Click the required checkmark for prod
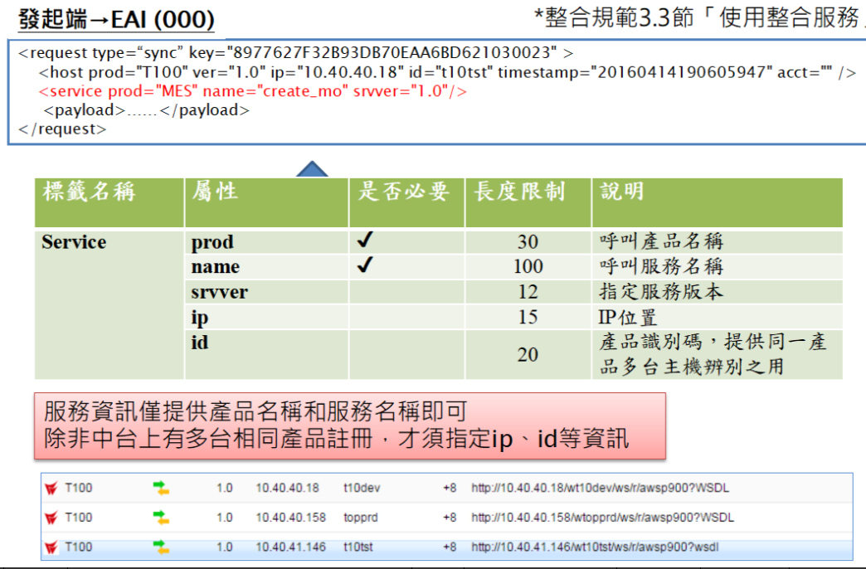 point(364,241)
